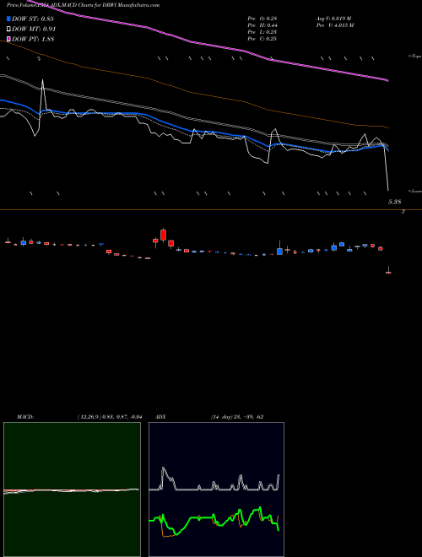Image resolution: width=422 pixels, height=557 pixels.
Task: Click the 'Avg V: 0.019 M' volume text
Action: tap(333, 19)
